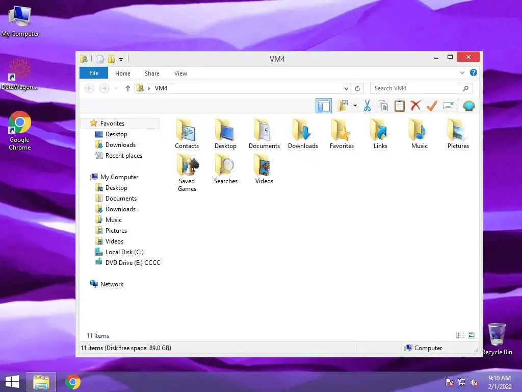
Task: Select Videos under My Computer
Action: 114,241
